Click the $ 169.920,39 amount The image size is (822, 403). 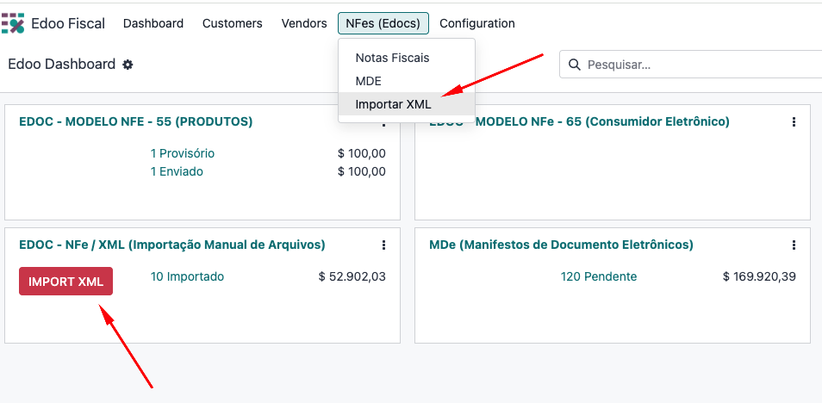coord(759,276)
